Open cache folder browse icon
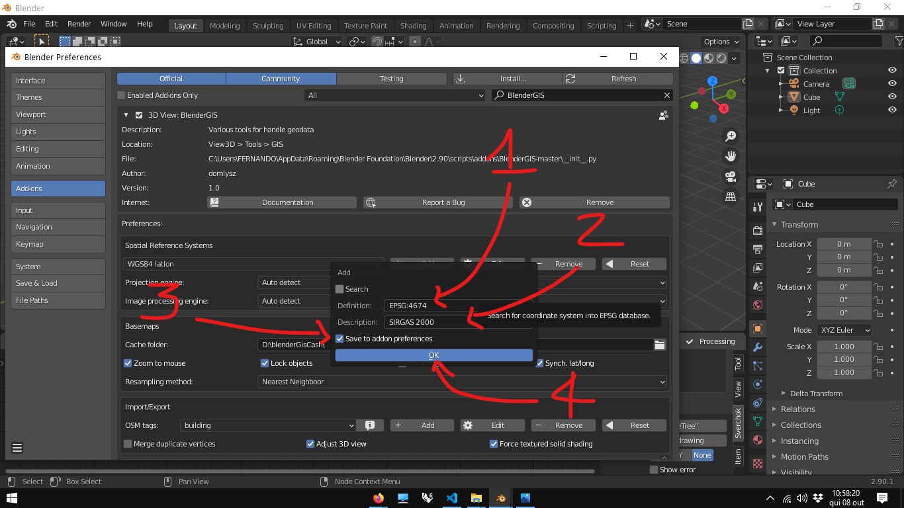The image size is (904, 508). pos(659,345)
